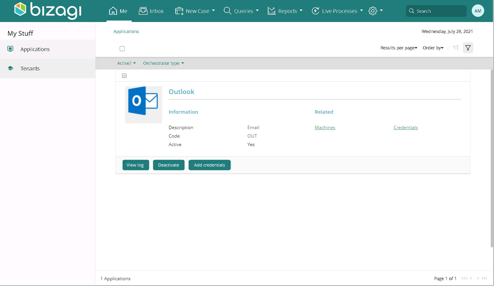Image resolution: width=494 pixels, height=286 pixels.
Task: Expand the Queries menu
Action: [x=241, y=11]
